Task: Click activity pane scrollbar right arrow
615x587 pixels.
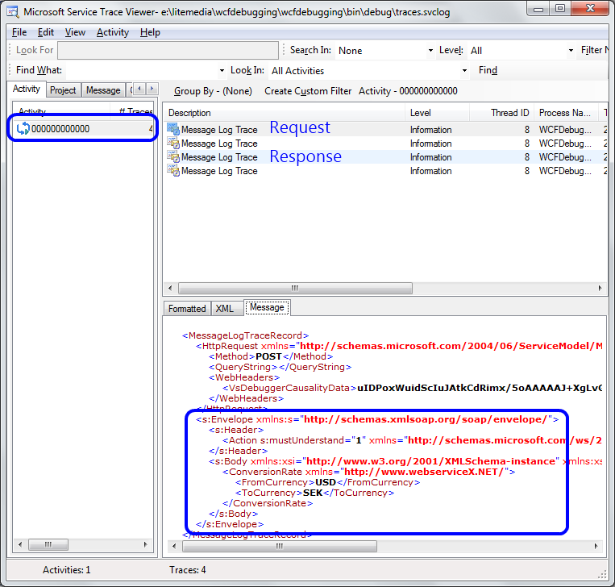Action: click(x=146, y=544)
